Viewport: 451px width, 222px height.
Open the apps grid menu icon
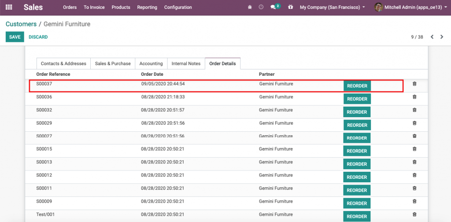tap(9, 7)
